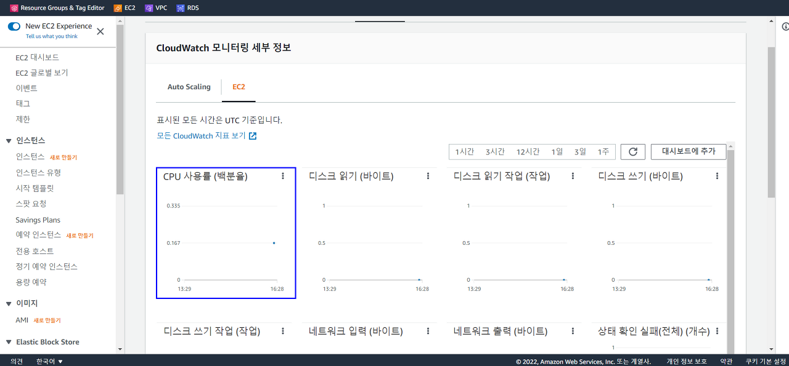Select the 1일 time range
Screen dimensions: 789x366
coord(557,152)
